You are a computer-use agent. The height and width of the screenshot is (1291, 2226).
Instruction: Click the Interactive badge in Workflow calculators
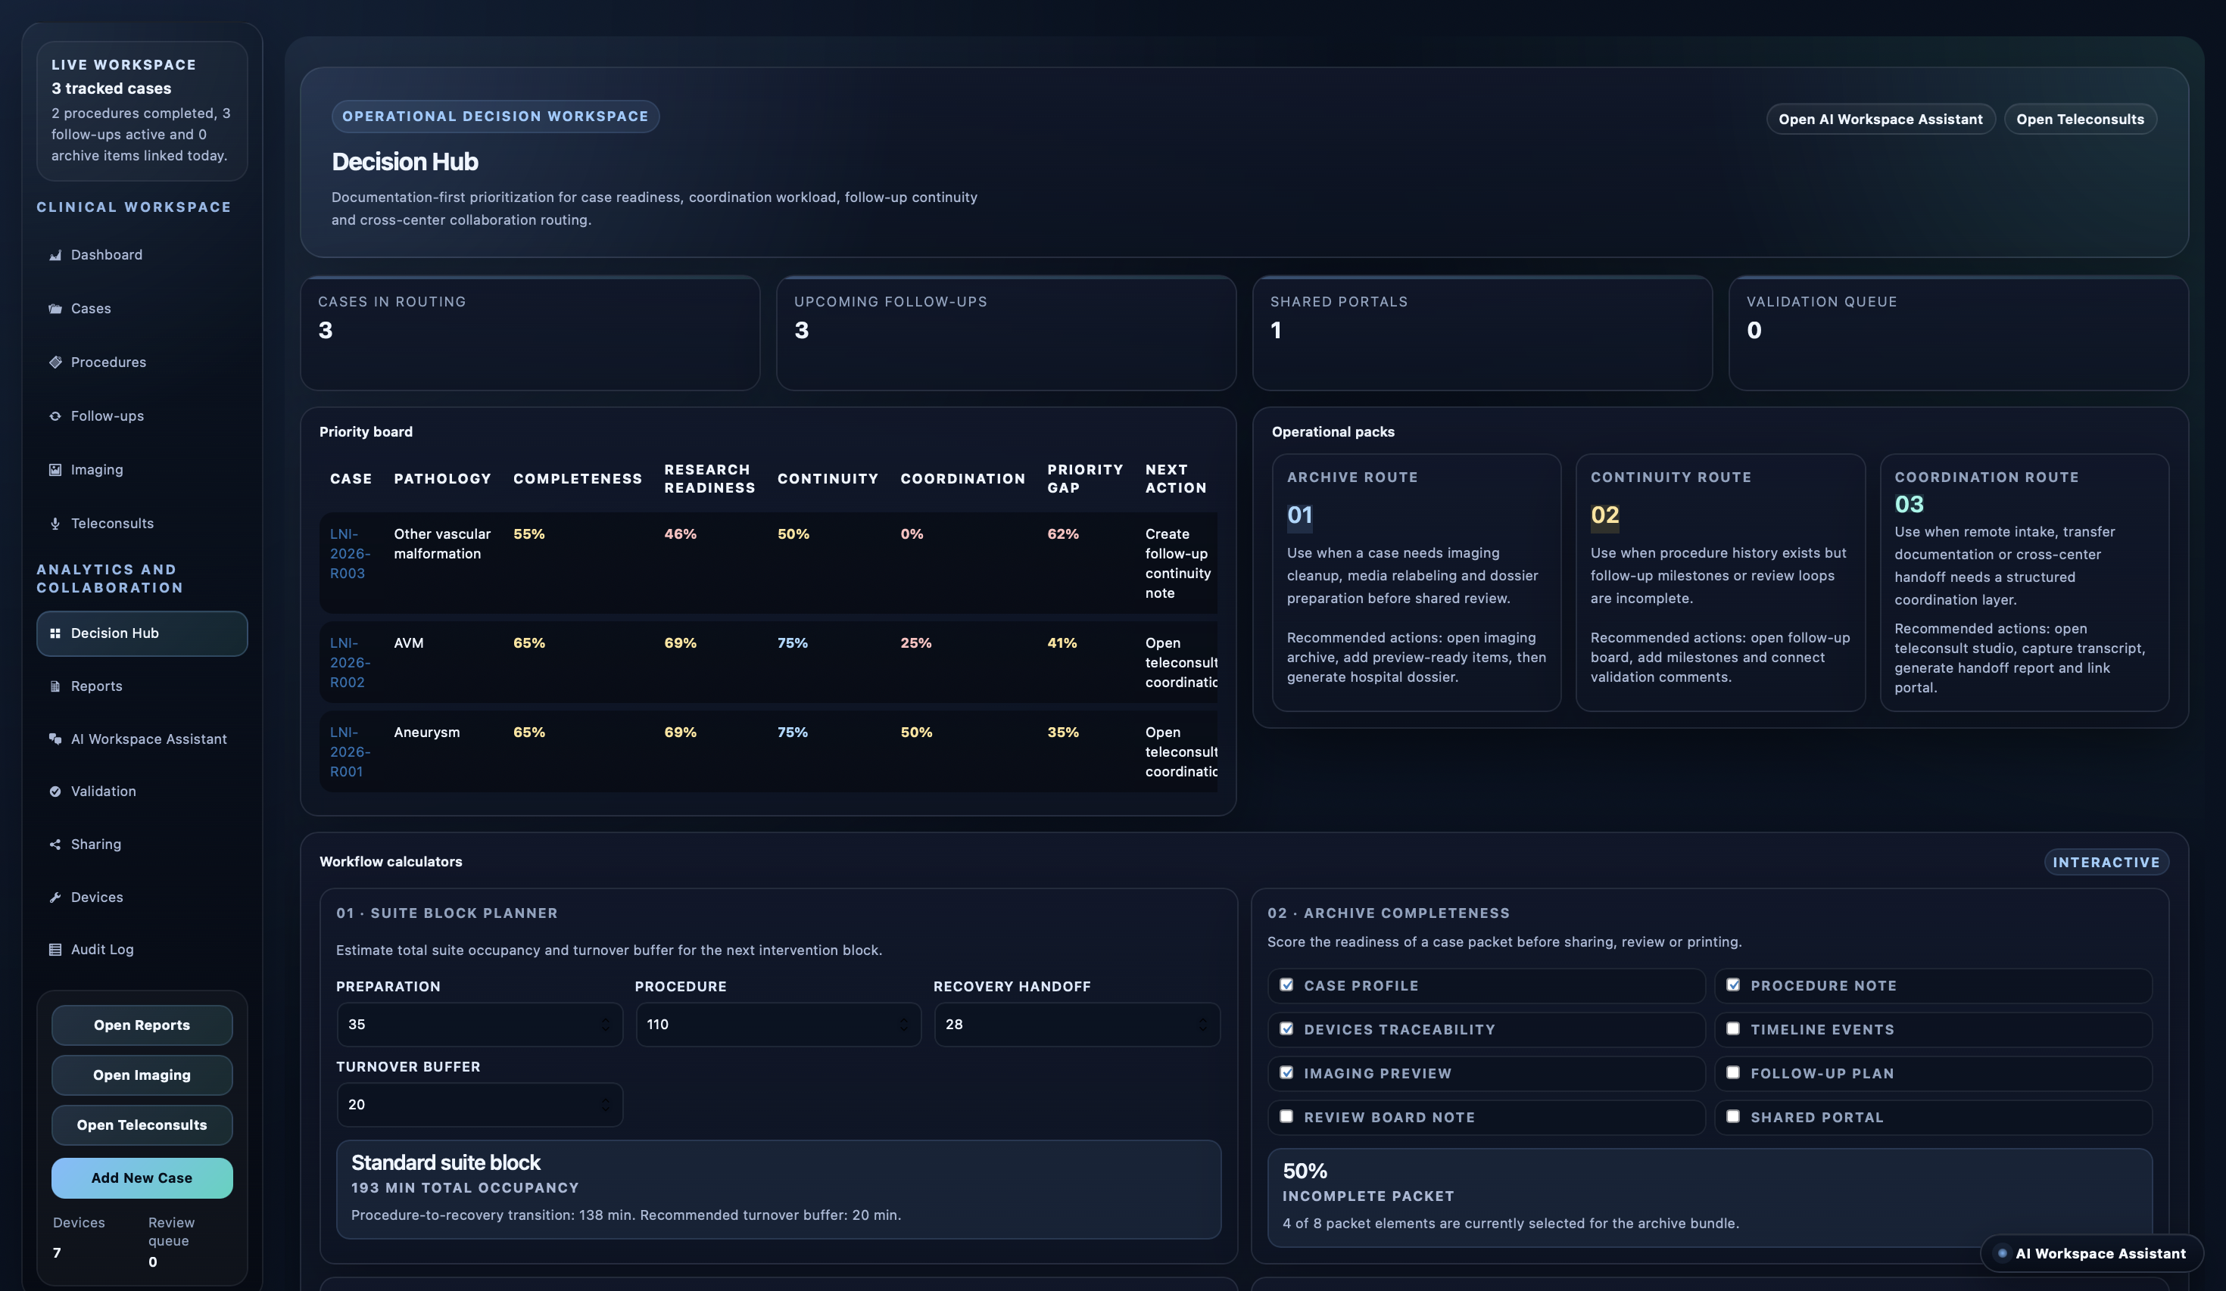pos(2106,862)
